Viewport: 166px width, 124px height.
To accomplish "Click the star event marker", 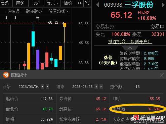I will 38,18.
